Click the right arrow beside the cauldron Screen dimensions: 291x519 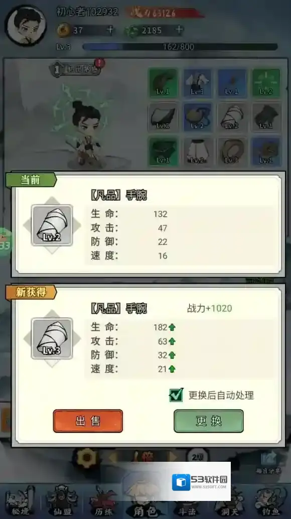click(x=173, y=457)
